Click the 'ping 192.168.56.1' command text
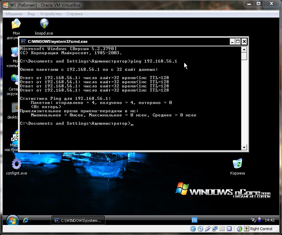 (154, 61)
